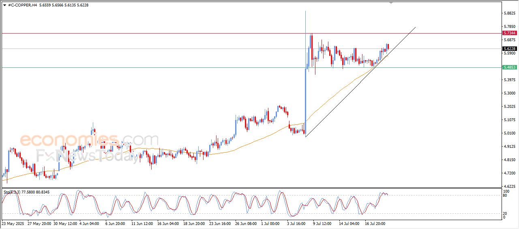Click the 14 Jul 04:00 time label
519x229 pixels.
350,223
